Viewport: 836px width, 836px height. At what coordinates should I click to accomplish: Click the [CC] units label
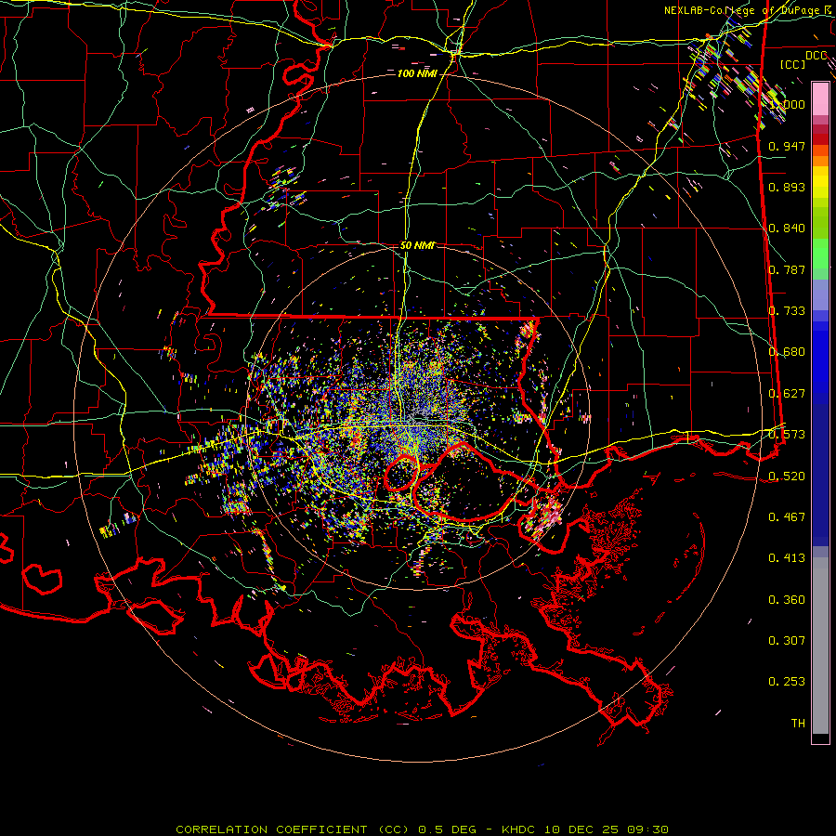(x=793, y=64)
